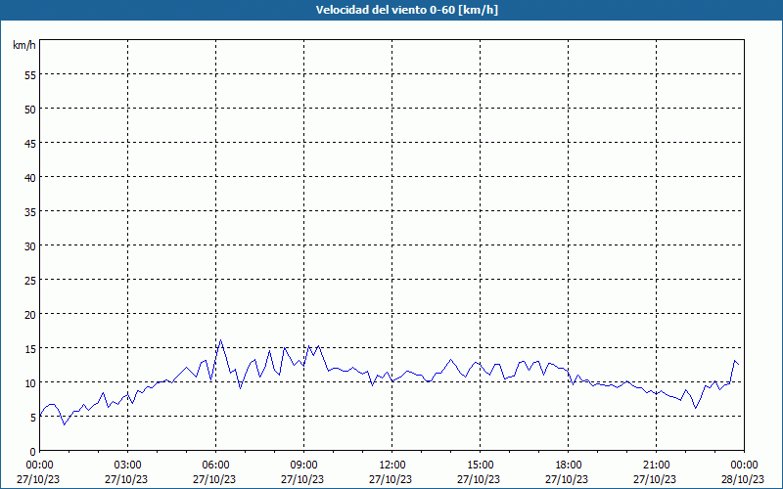Screen dimensions: 783x489
Task: Click the wind speed minimum near 01:00
Action: [x=64, y=424]
